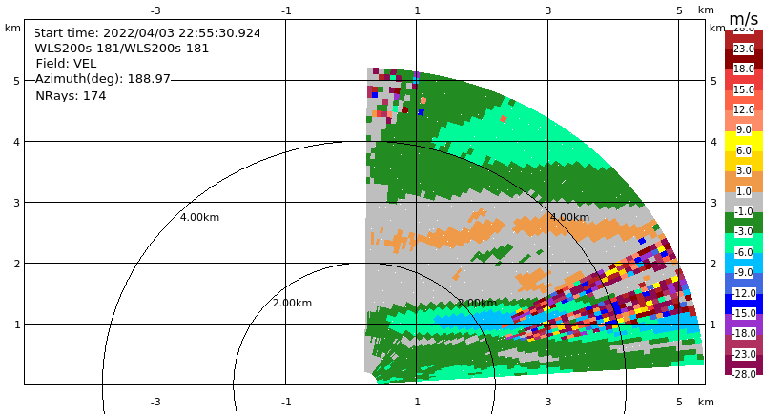Screen dimensions: 763x414
Task: Click the -23.0 colorbar label
Action: pyautogui.click(x=744, y=354)
